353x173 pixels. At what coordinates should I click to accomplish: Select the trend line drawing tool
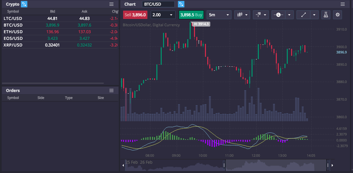click(x=303, y=15)
